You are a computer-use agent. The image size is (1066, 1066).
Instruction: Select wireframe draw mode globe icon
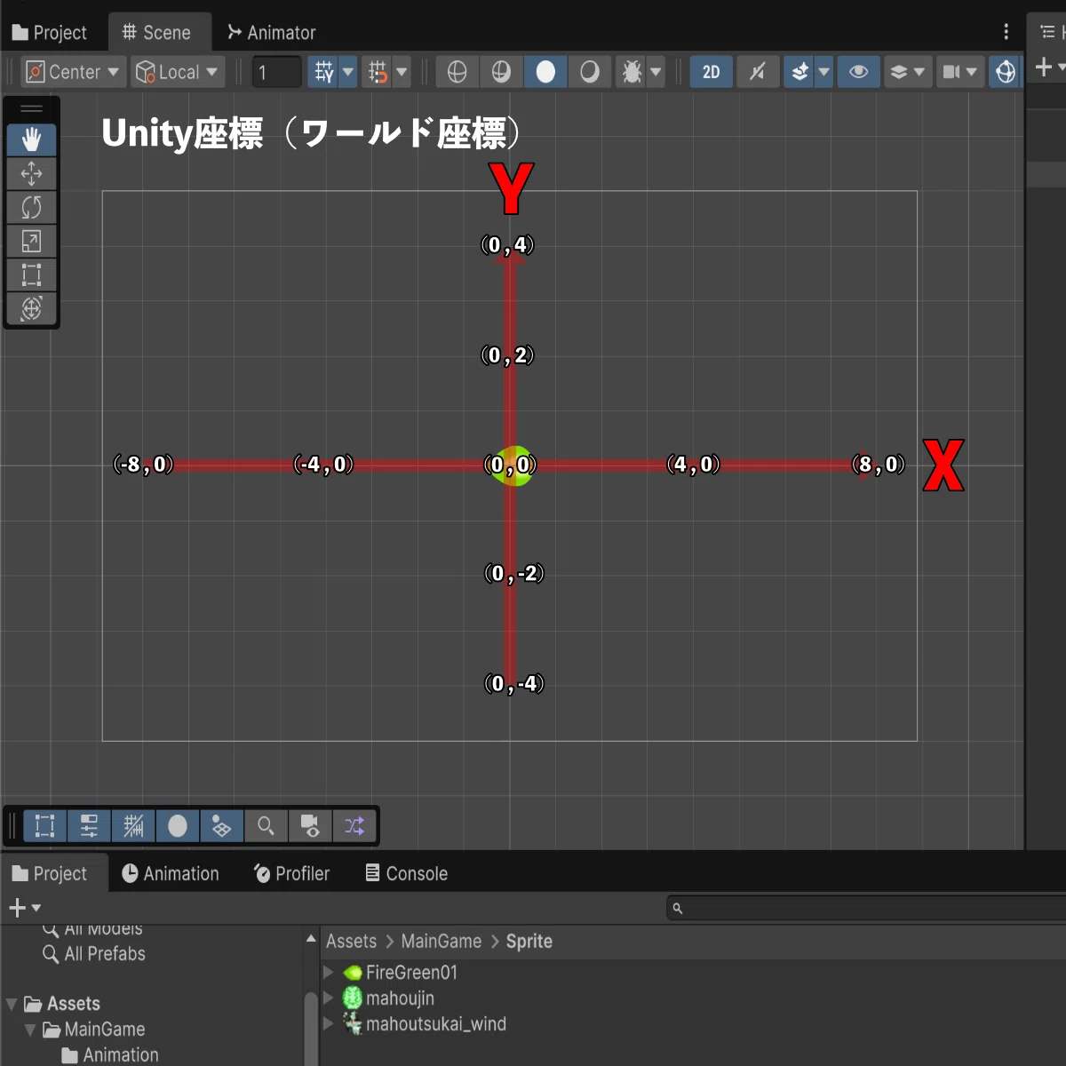(x=457, y=72)
